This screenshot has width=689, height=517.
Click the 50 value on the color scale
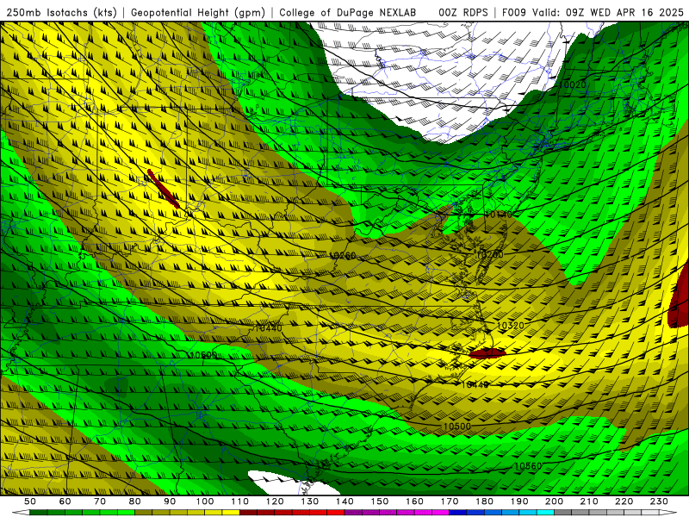click(30, 501)
